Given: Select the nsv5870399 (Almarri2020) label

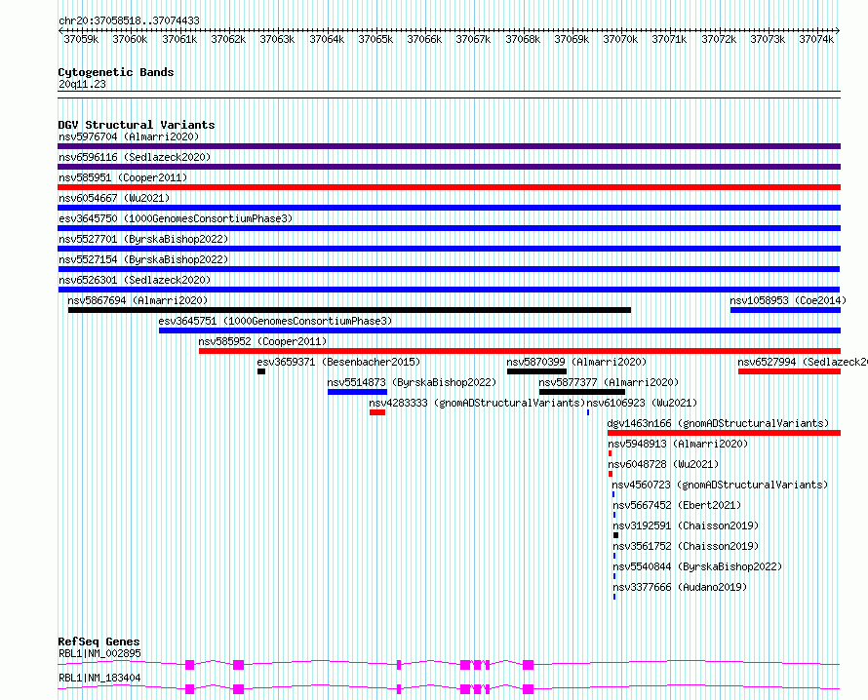Looking at the screenshot, I should click(x=576, y=362).
